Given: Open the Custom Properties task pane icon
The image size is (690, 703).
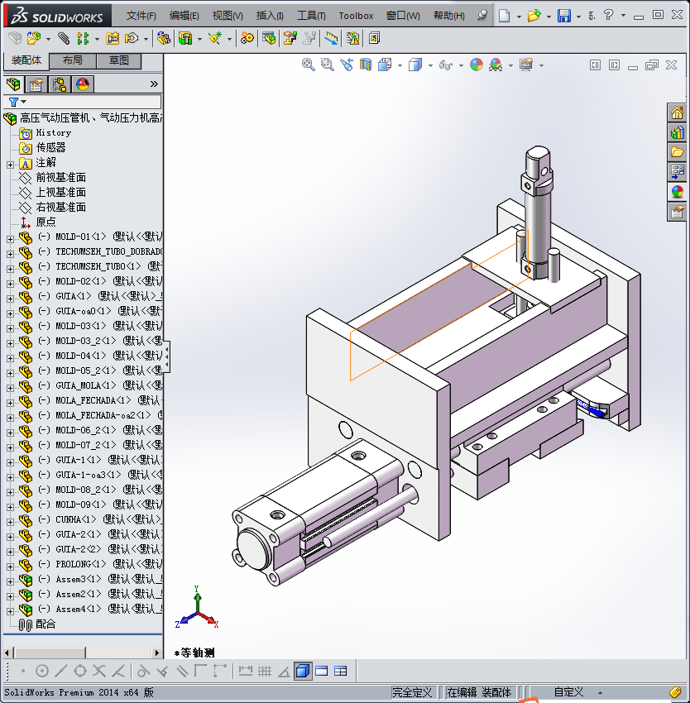Looking at the screenshot, I should (677, 211).
